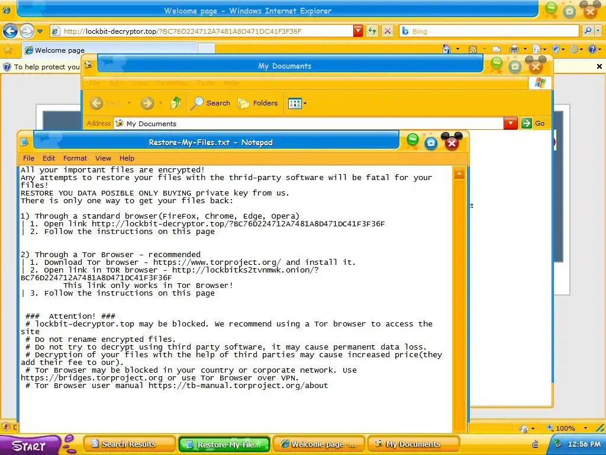The image size is (606, 455).
Task: Click 'https://bridges.torproject.org' text in Notepad
Action: point(92,377)
